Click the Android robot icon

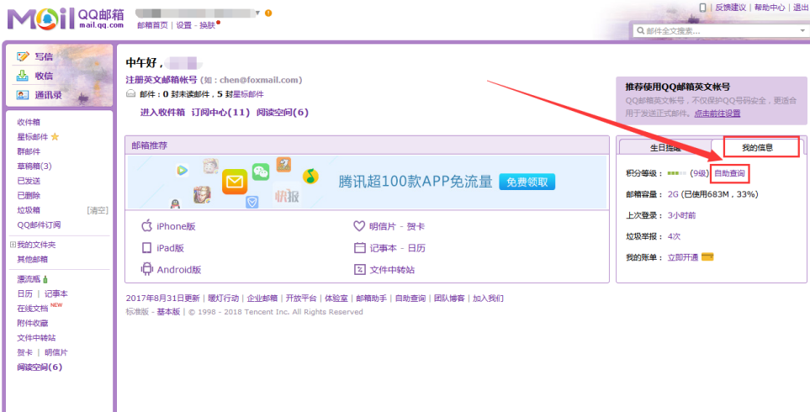click(x=146, y=269)
